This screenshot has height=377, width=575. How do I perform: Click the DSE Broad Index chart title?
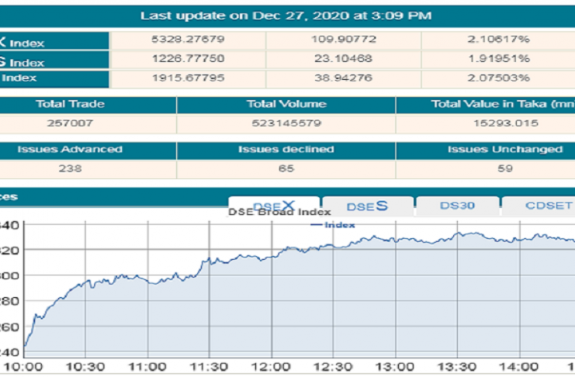pyautogui.click(x=278, y=213)
